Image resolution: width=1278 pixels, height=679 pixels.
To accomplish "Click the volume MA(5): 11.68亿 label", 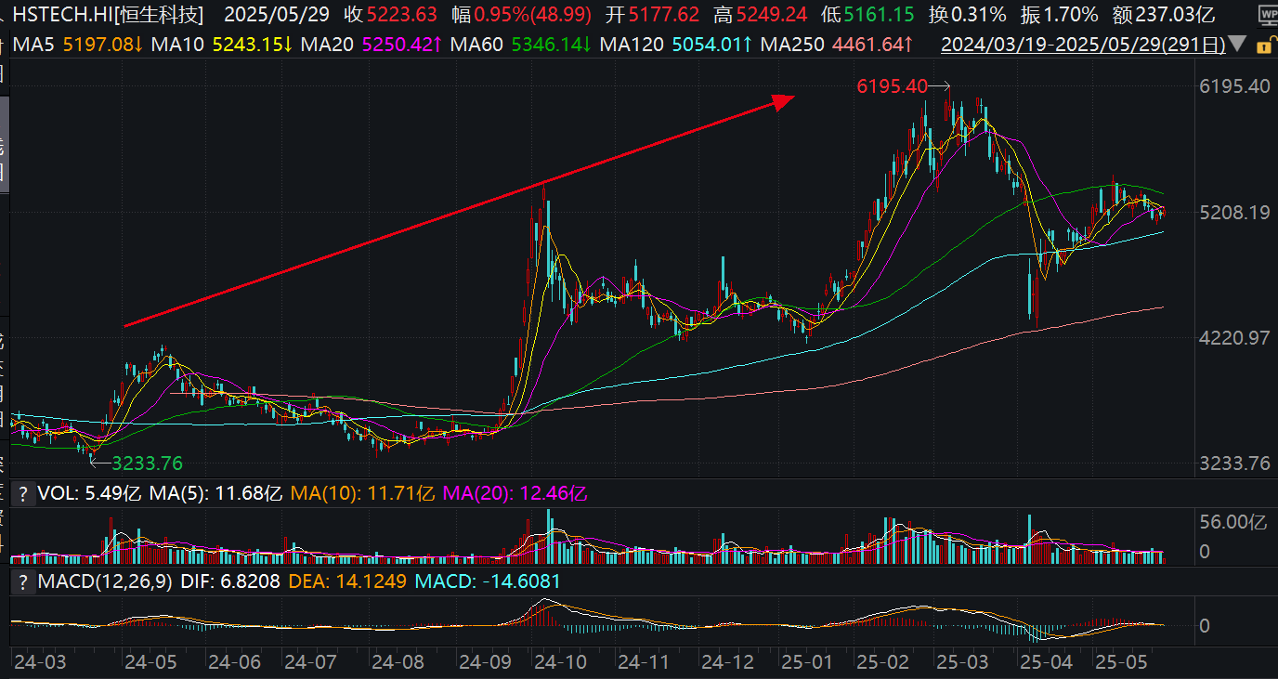I will (x=216, y=493).
